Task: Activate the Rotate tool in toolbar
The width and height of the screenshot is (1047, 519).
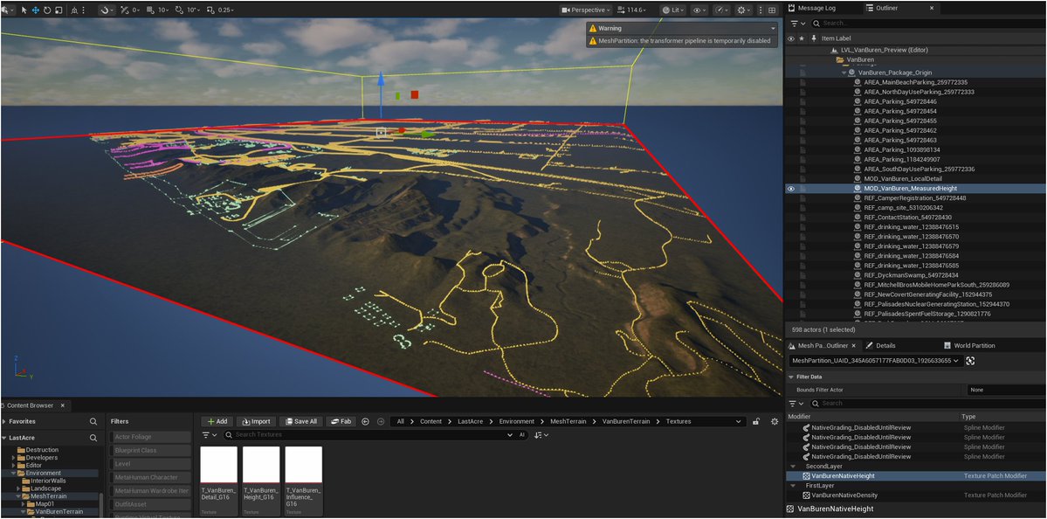Action: click(x=47, y=10)
